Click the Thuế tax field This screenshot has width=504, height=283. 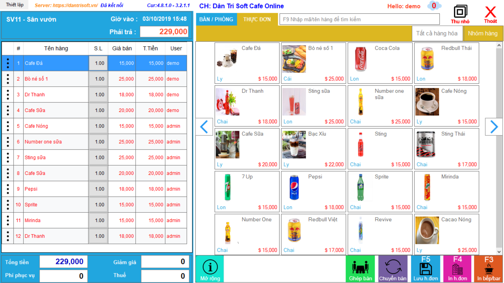pos(165,276)
